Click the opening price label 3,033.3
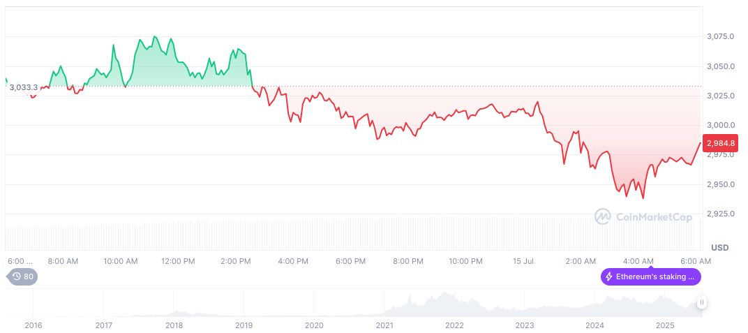 pyautogui.click(x=23, y=87)
